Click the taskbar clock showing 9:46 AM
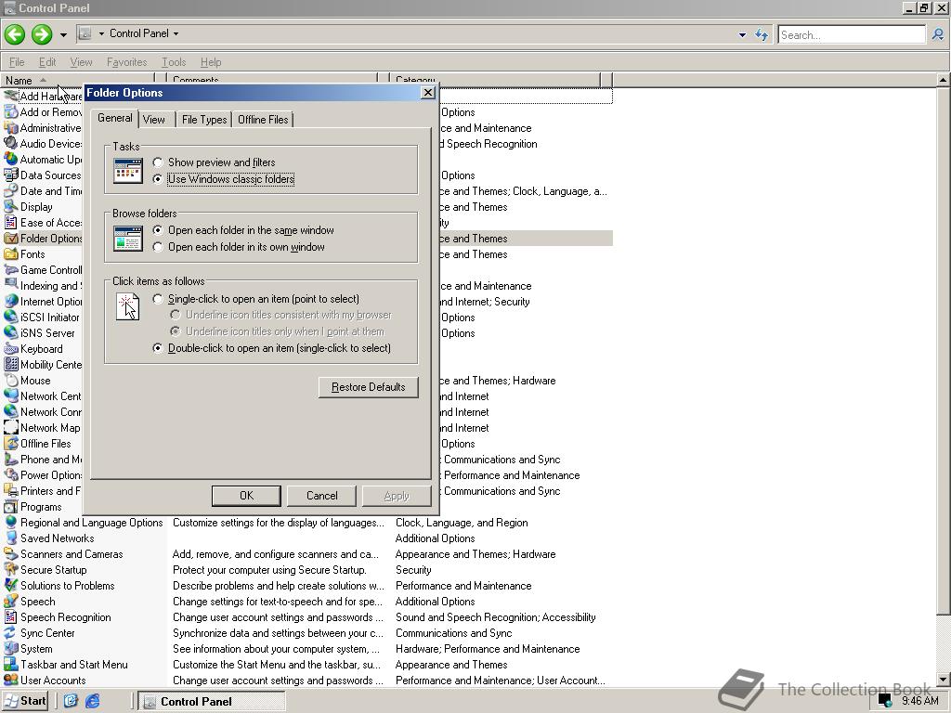The height and width of the screenshot is (713, 951). (x=919, y=701)
